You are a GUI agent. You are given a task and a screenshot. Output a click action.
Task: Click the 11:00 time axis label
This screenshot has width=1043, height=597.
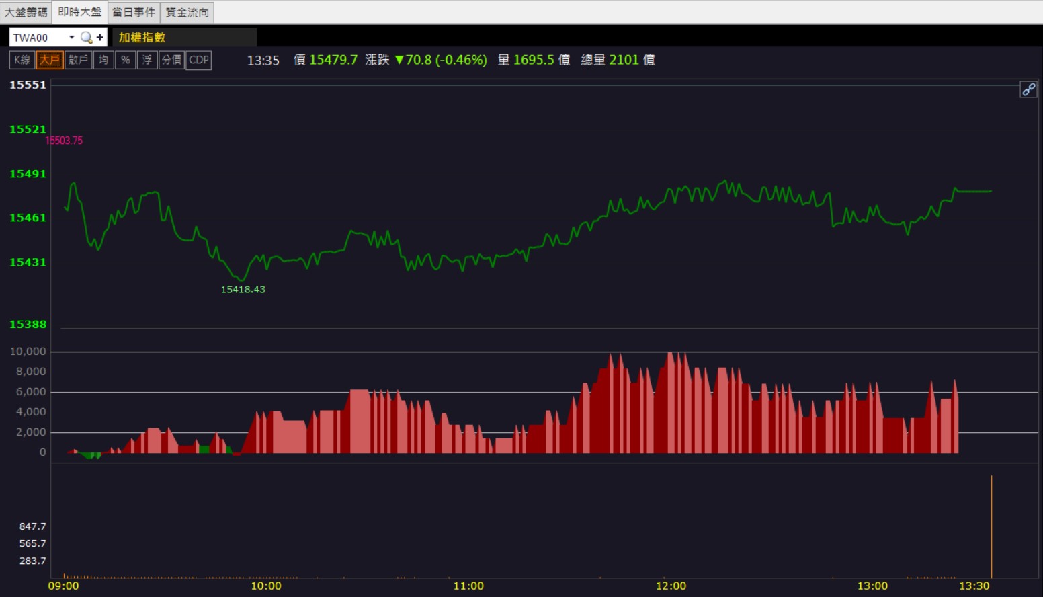coord(468,586)
